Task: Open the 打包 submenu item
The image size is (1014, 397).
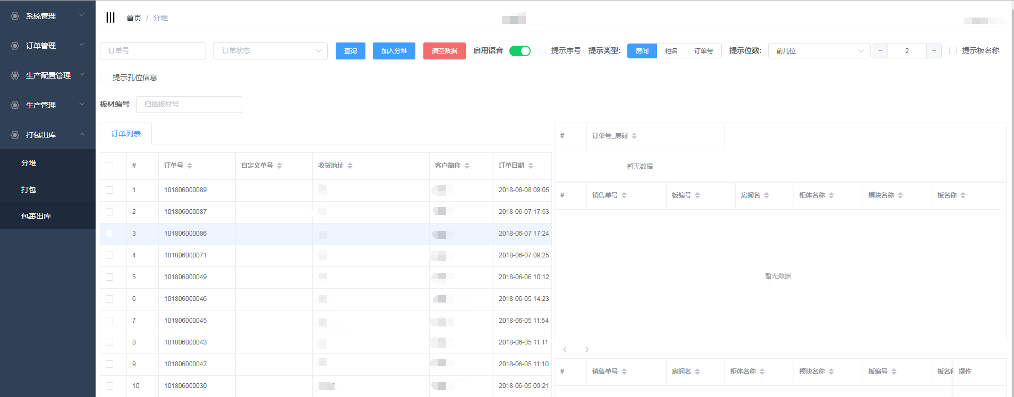Action: 29,189
